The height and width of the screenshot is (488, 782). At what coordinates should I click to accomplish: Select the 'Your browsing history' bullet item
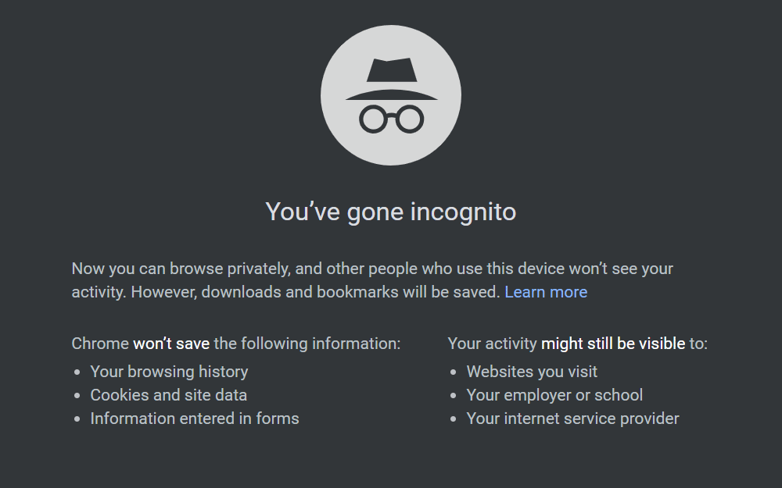[x=169, y=372]
